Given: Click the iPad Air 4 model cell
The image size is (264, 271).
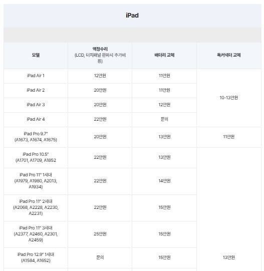Looking at the screenshot, I should click(36, 119).
